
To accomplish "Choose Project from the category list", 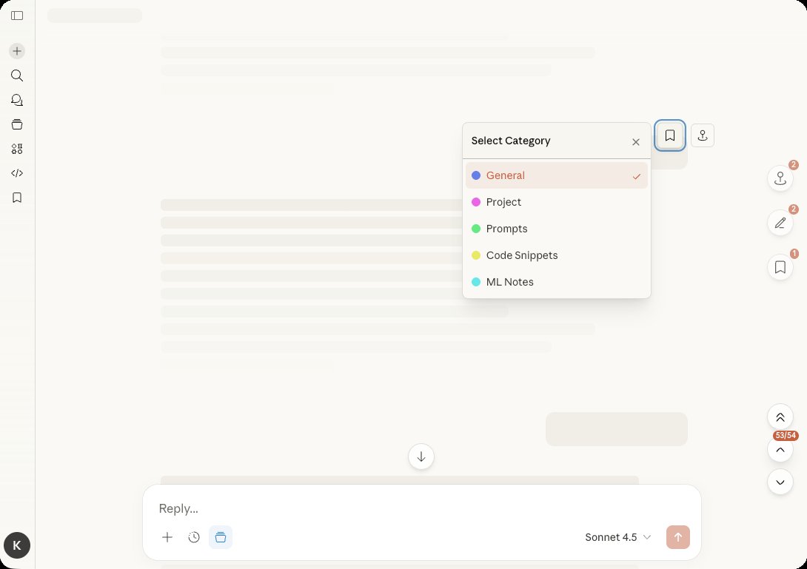I will (503, 202).
